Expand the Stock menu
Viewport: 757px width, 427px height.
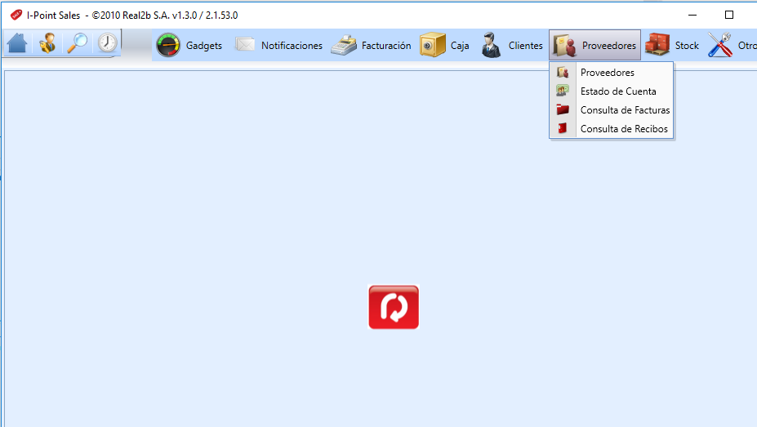tap(672, 46)
